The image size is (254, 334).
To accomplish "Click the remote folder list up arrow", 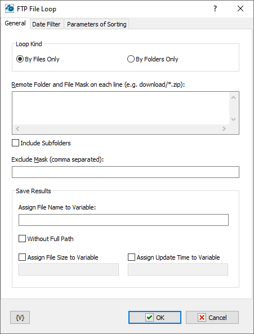I will [234, 97].
